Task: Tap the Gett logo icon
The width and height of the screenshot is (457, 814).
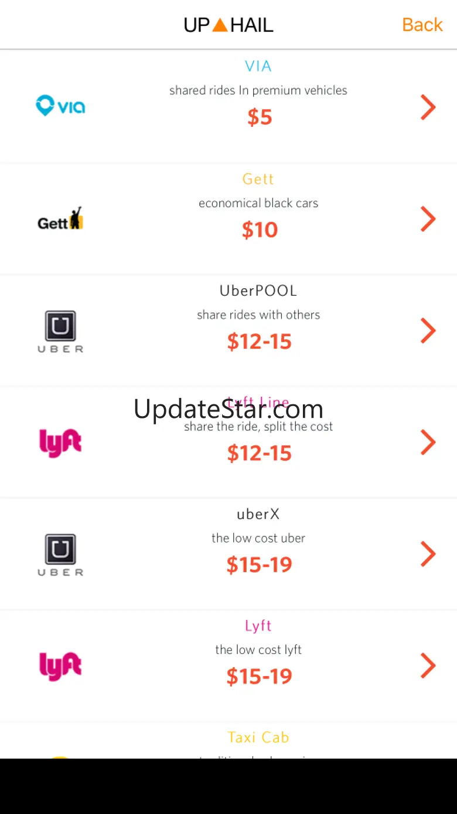Action: 60,219
